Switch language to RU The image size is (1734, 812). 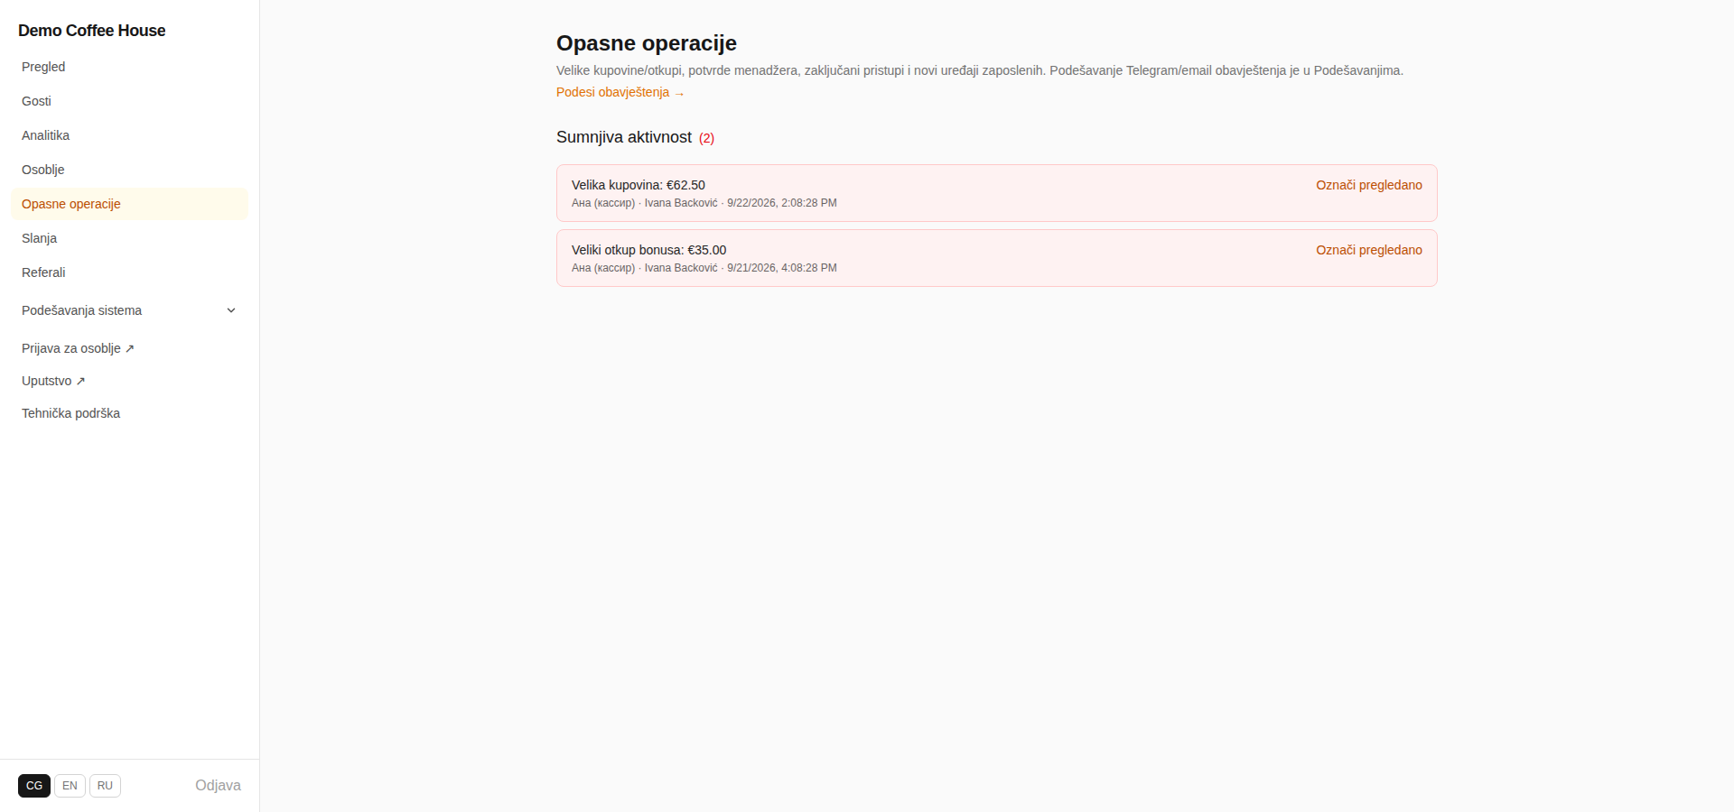coord(105,786)
